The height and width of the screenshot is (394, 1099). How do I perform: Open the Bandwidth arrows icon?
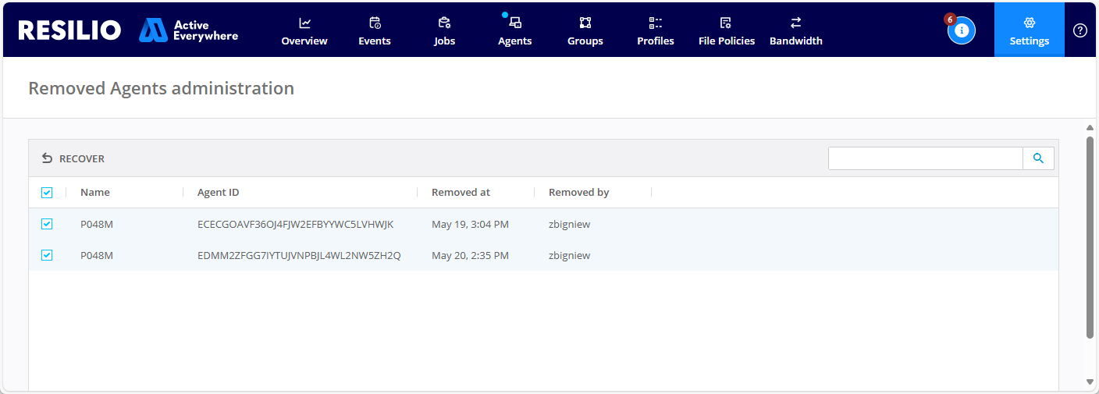(795, 23)
